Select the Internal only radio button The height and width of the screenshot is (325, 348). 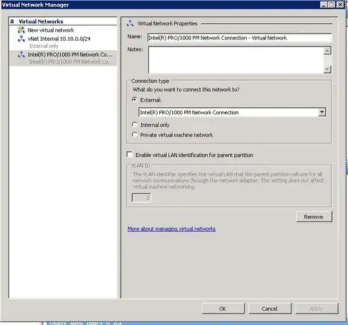134,125
